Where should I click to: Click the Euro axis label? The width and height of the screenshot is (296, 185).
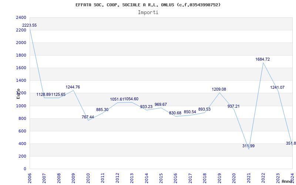[18, 94]
